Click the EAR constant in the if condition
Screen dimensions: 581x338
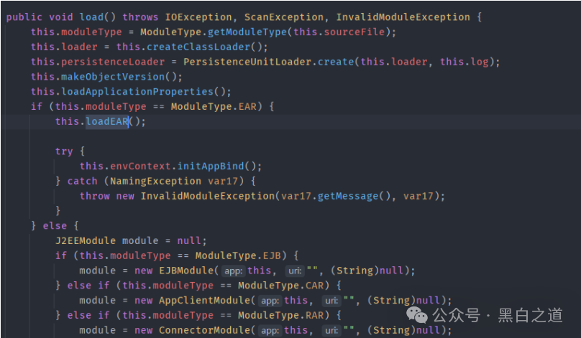(x=247, y=106)
